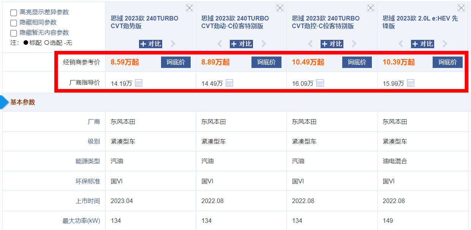This screenshot has height=230, width=471.
Task: Remove the 240TURBO CVT劲势版 column
Action: (x=189, y=8)
